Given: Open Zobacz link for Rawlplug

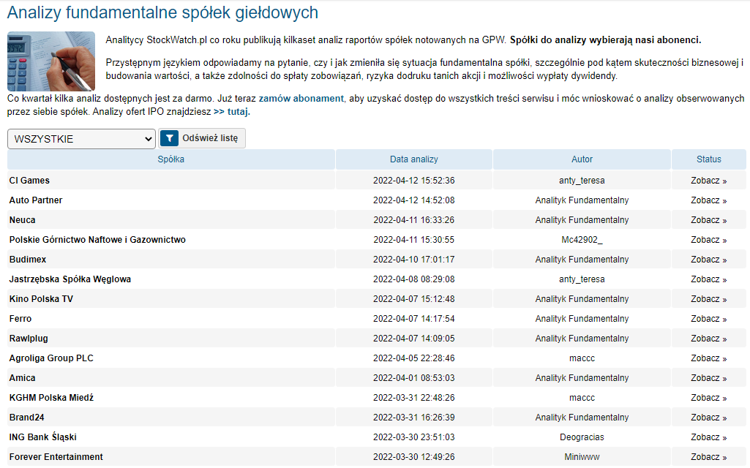Looking at the screenshot, I should point(708,339).
